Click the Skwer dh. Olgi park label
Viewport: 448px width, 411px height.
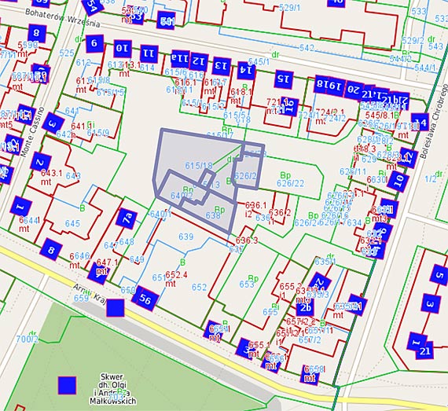[113, 380]
